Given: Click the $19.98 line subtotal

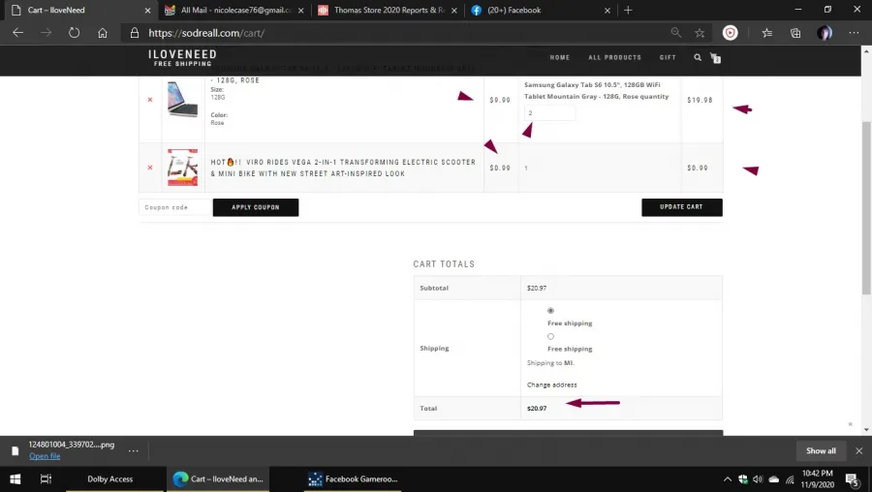Looking at the screenshot, I should pyautogui.click(x=700, y=100).
